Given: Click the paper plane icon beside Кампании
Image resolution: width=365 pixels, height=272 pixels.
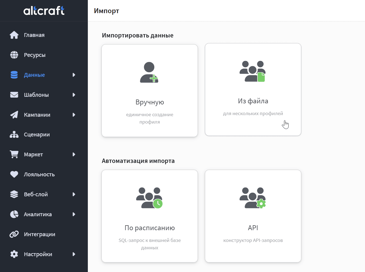Looking at the screenshot, I should (14, 115).
